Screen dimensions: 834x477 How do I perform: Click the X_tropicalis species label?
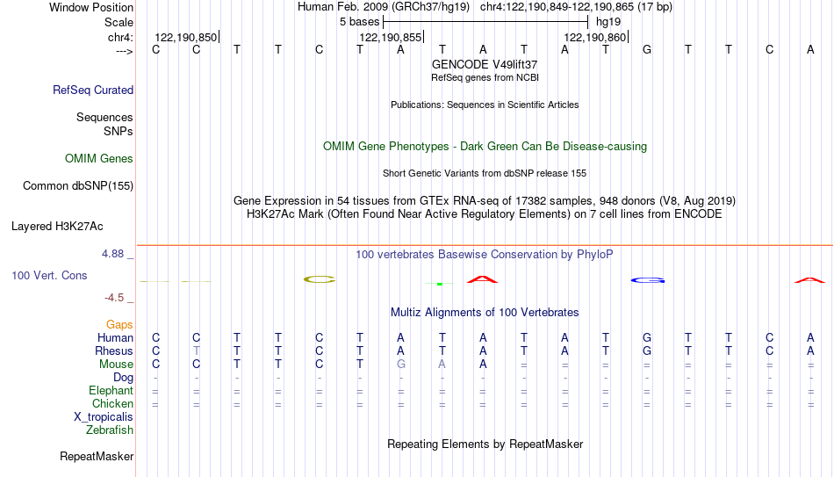click(104, 417)
